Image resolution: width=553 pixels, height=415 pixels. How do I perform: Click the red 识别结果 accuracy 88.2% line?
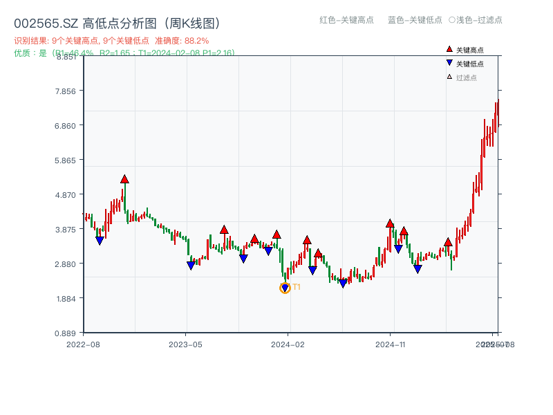(111, 41)
